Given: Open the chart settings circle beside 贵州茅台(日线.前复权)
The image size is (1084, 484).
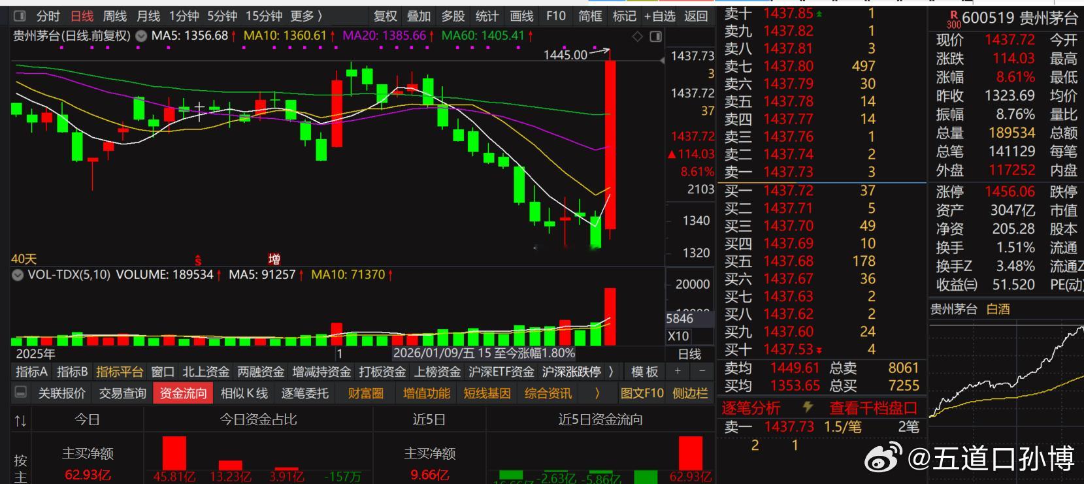Looking at the screenshot, I should 140,36.
